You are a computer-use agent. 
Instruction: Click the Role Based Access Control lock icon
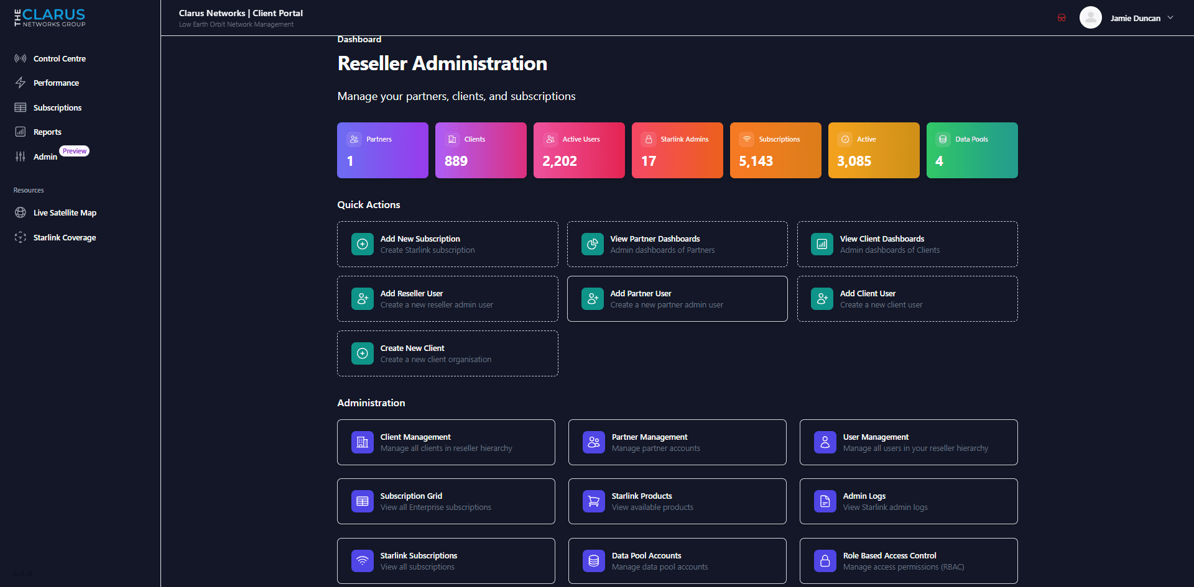pos(825,561)
